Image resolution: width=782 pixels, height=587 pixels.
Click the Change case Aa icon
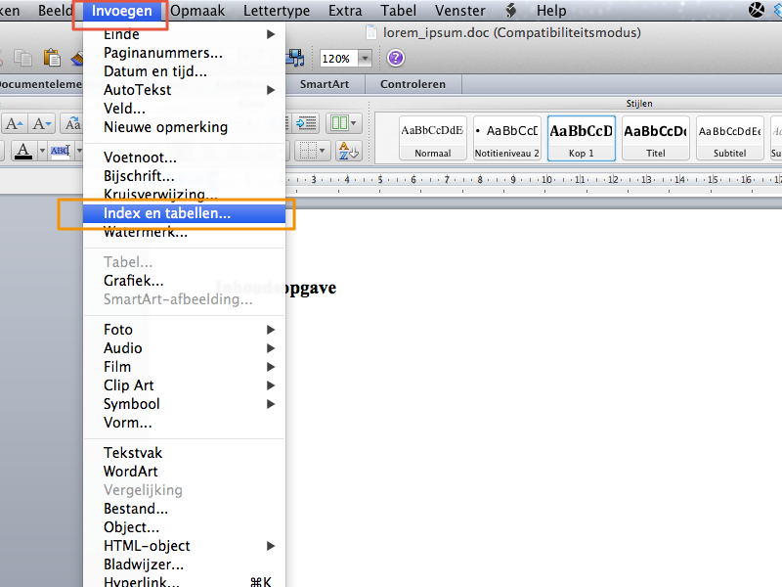[72, 123]
